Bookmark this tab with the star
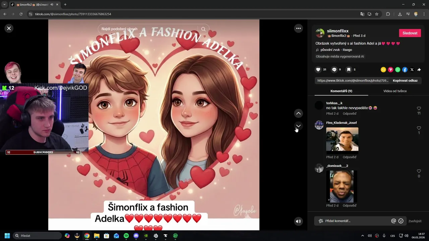The width and height of the screenshot is (429, 241). coord(377,14)
